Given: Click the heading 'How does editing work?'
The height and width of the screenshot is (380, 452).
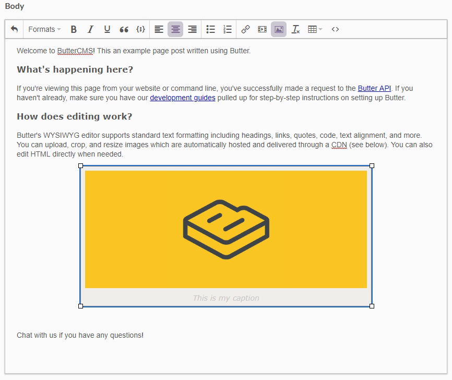Looking at the screenshot, I should 74,116.
